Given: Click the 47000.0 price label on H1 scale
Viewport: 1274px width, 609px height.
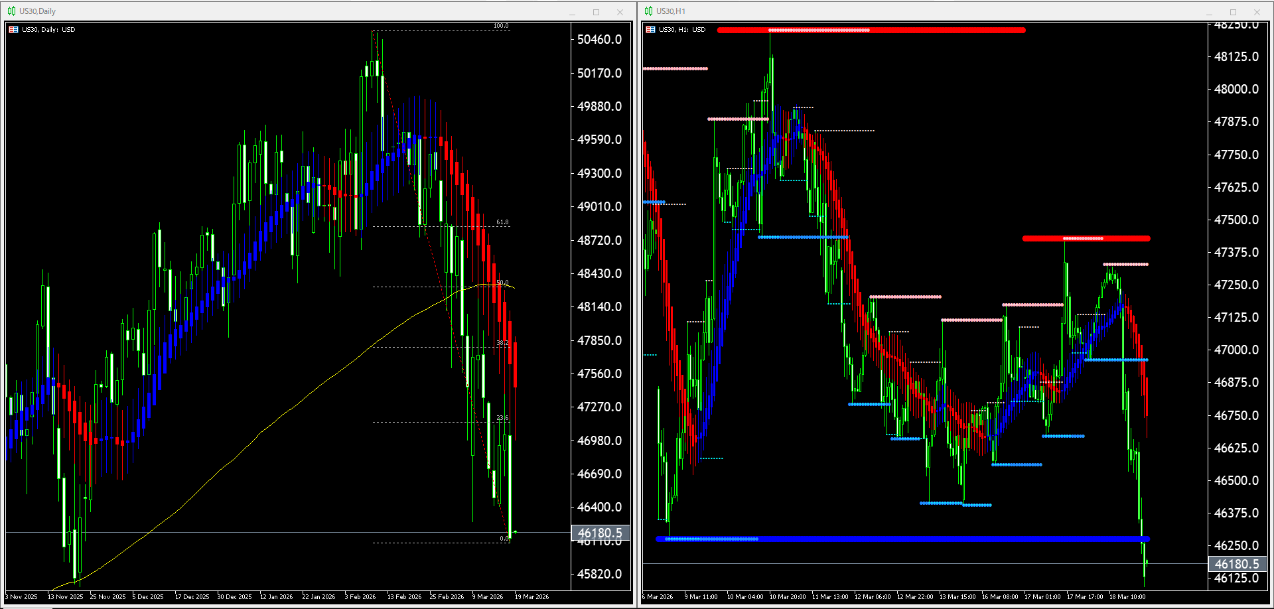Looking at the screenshot, I should tap(1237, 350).
